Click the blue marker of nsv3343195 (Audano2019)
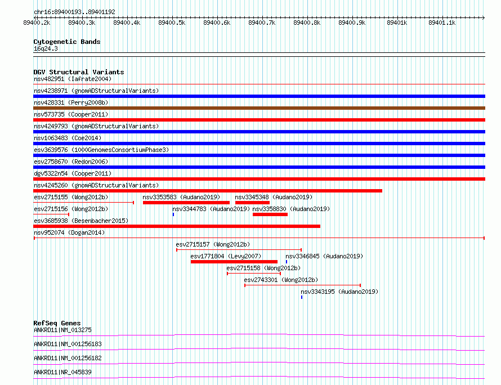Image resolution: width=501 pixels, height=385 pixels. pos(302,297)
